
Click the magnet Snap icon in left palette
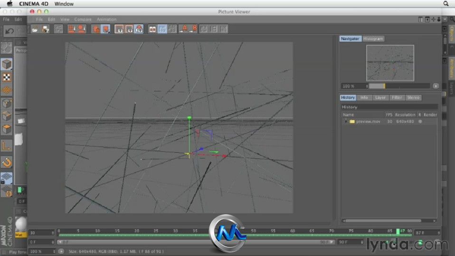pyautogui.click(x=6, y=162)
